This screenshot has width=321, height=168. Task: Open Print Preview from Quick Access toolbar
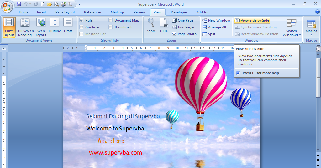coord(56,4)
